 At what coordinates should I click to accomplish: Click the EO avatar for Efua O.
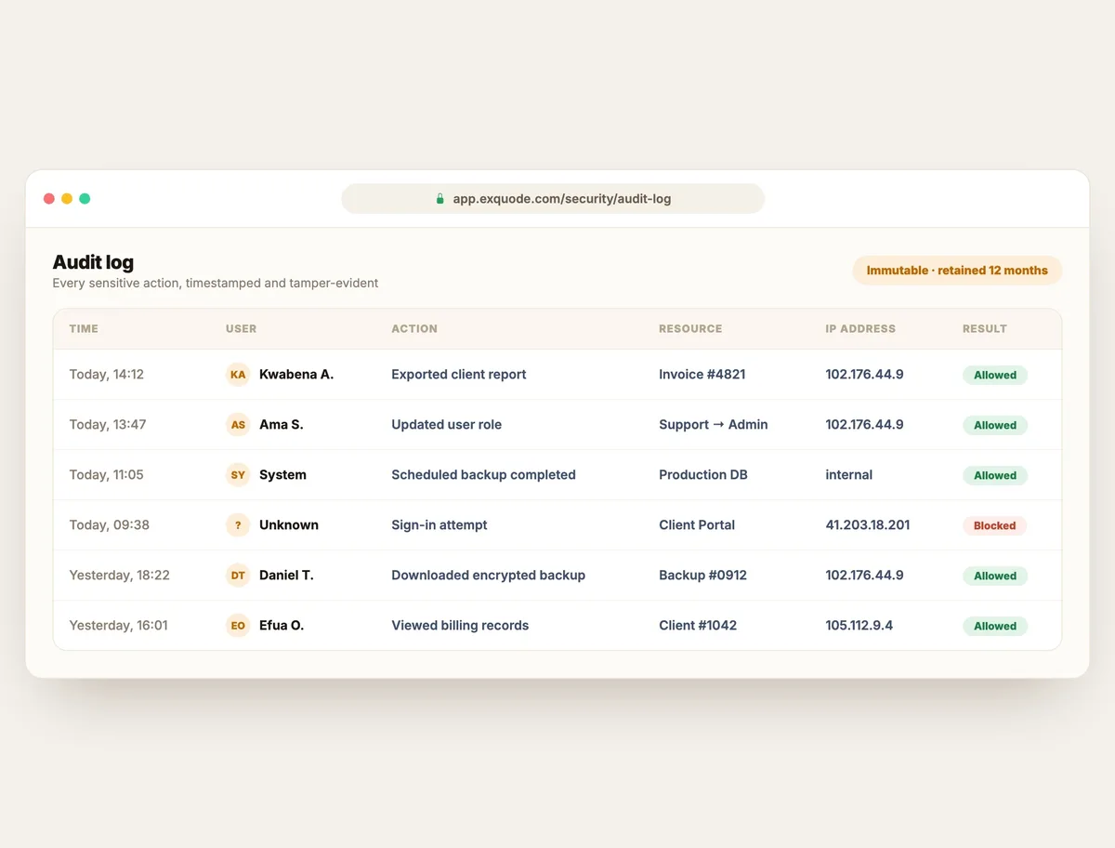coord(238,626)
